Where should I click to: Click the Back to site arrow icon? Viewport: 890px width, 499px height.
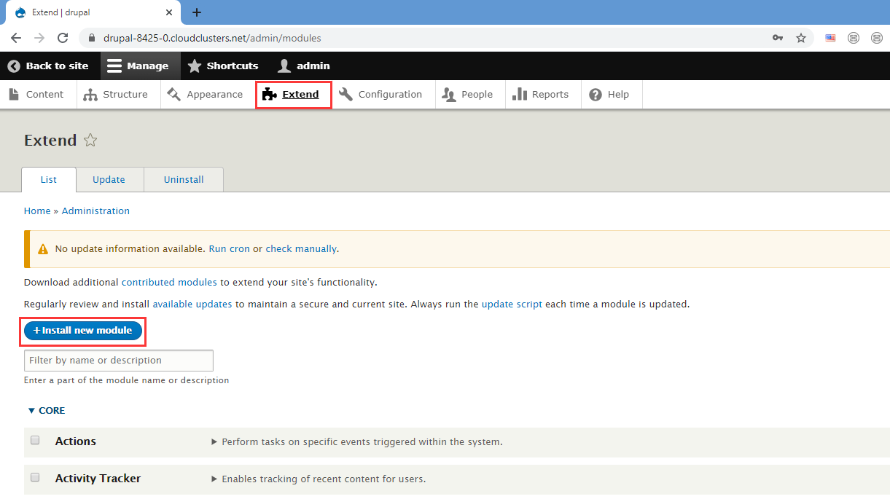coord(14,66)
